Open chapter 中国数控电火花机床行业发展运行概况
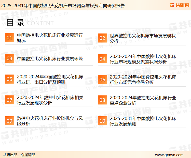The width and height of the screenshot is (191, 158). (50, 38)
